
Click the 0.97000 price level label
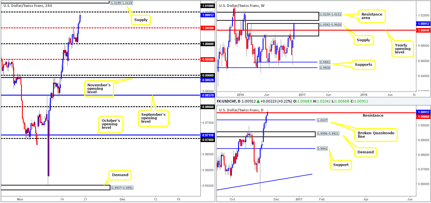[x=208, y=139]
